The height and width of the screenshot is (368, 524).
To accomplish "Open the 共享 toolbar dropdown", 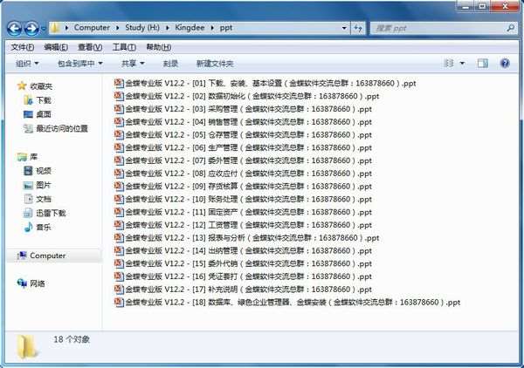I will click(133, 64).
